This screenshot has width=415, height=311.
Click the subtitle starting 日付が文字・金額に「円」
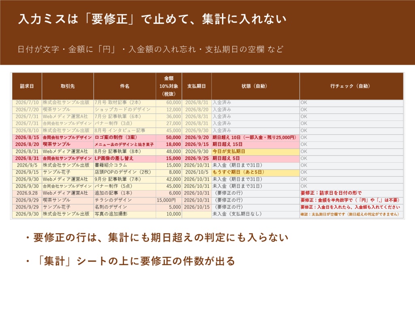(151, 49)
